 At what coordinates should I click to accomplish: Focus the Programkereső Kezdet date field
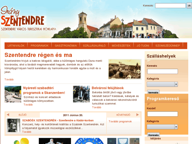click(x=162, y=114)
